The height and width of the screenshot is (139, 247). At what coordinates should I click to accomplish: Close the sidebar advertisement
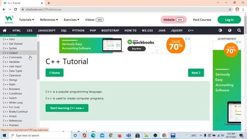[240, 42]
